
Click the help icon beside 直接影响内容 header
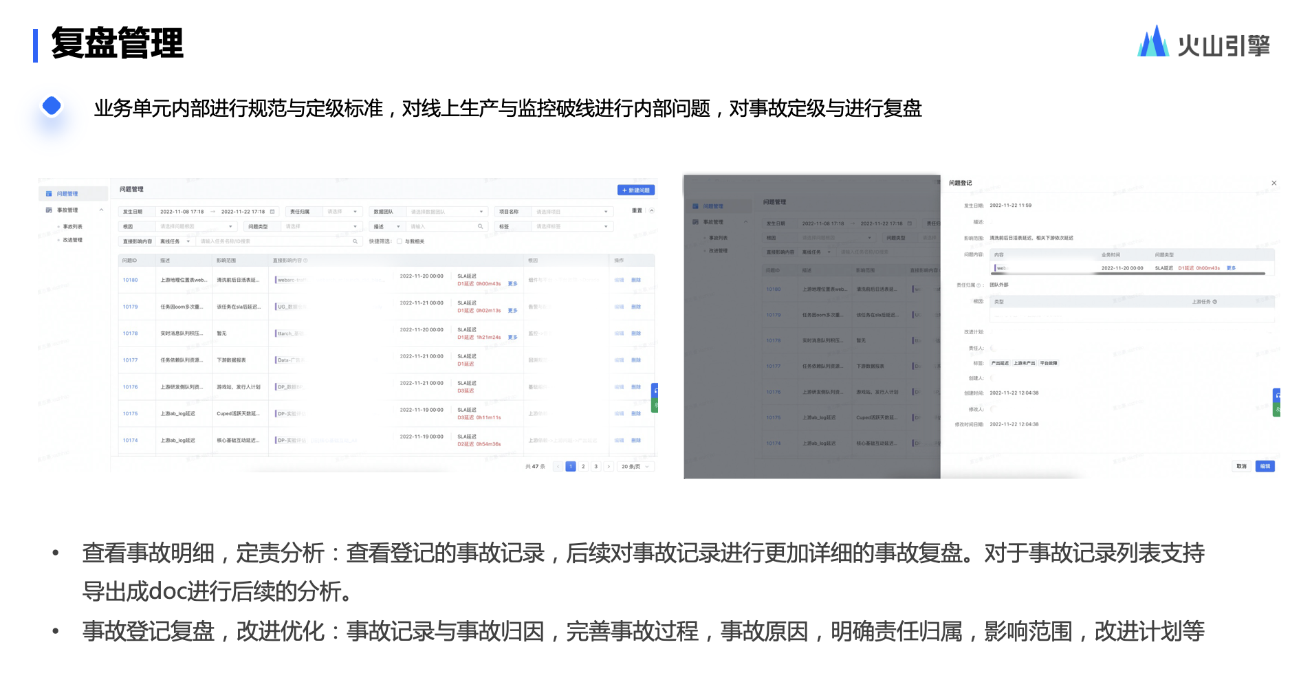[x=305, y=261]
